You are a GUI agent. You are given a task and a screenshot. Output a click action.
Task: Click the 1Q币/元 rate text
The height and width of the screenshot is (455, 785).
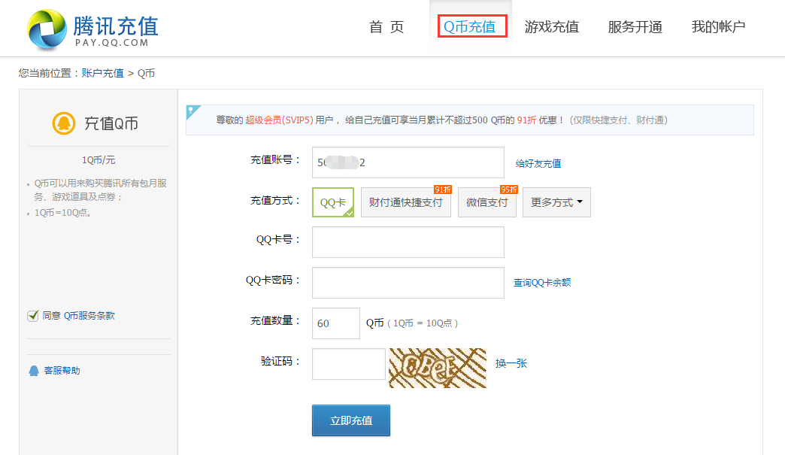(x=99, y=160)
